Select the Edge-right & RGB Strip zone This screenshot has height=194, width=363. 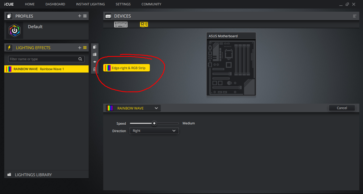click(126, 68)
